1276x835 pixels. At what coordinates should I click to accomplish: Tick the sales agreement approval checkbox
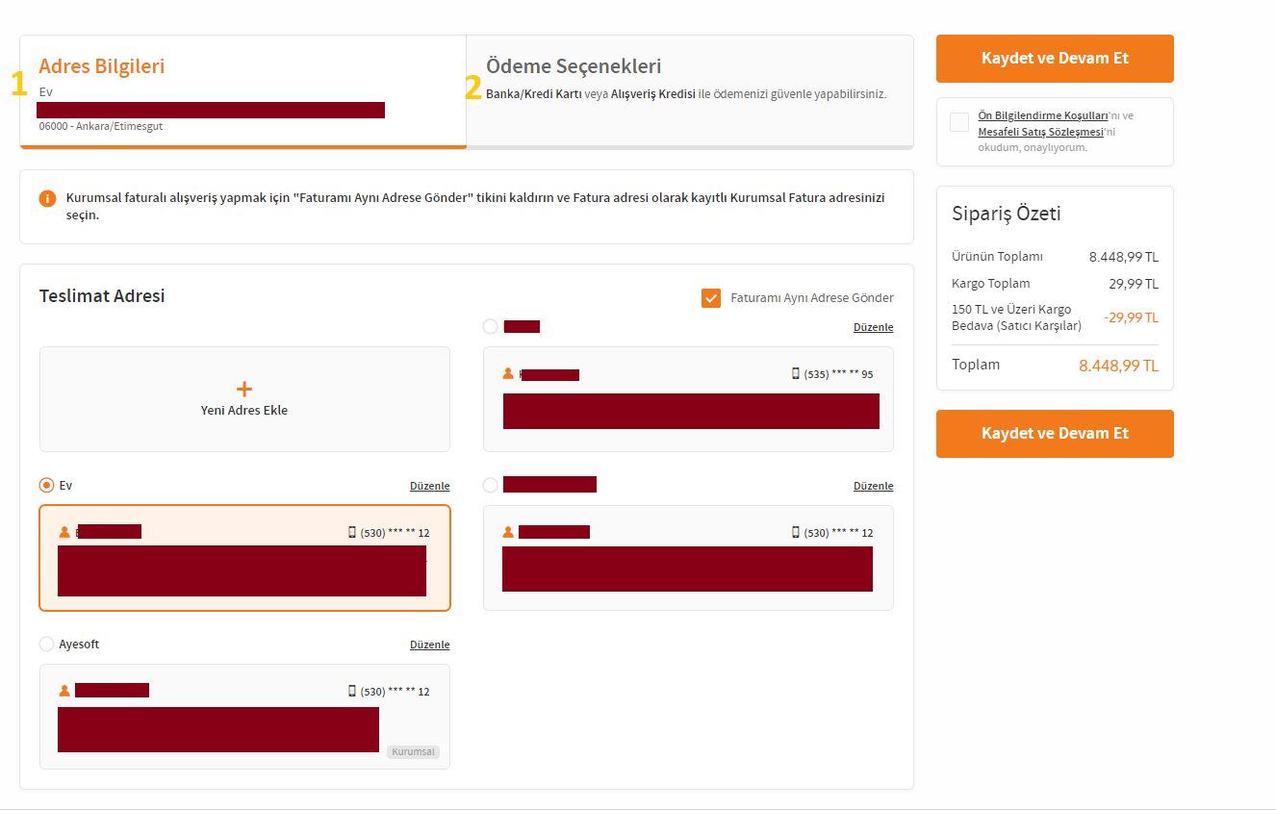pyautogui.click(x=959, y=122)
